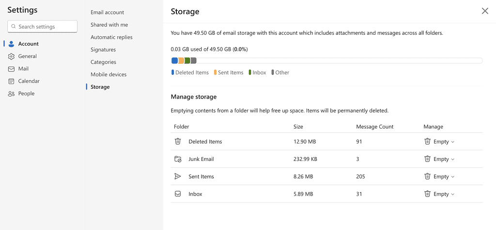This screenshot has height=230, width=496.
Task: Click the 5.89 MB size value
Action: click(303, 194)
